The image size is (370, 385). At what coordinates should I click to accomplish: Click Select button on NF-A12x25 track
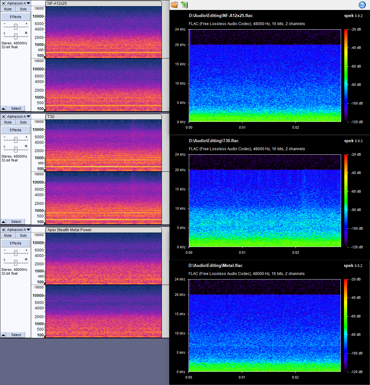tap(16, 108)
